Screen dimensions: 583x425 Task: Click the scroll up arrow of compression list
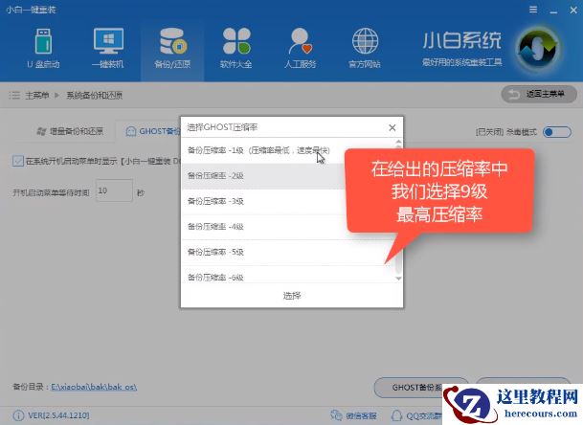coord(398,142)
